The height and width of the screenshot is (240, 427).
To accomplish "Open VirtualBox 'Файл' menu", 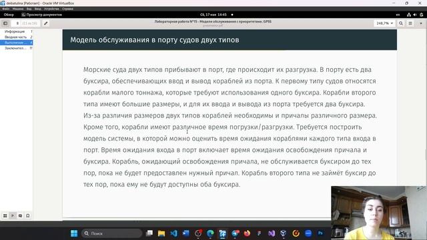I will point(6,9).
